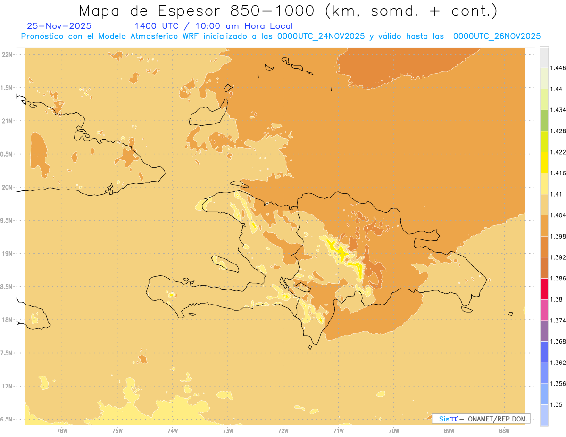Click the '21N' latitude label

pos(8,121)
